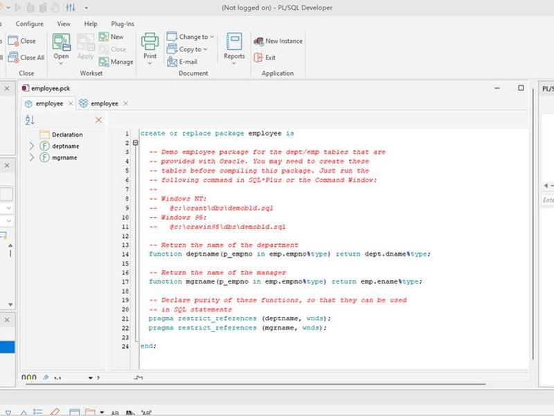Open the Plug-Ins menu tab
The height and width of the screenshot is (416, 554).
[123, 24]
